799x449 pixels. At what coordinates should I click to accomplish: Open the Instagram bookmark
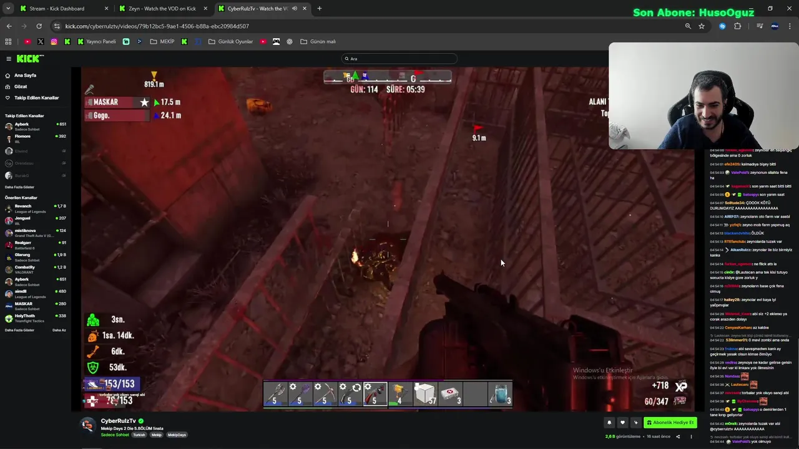(x=54, y=42)
